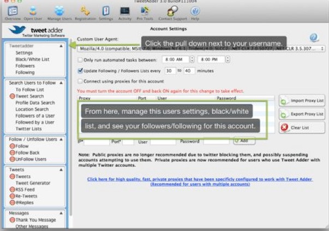Collapse the Messages sidebar section
This screenshot has width=329, height=231.
pos(61,213)
